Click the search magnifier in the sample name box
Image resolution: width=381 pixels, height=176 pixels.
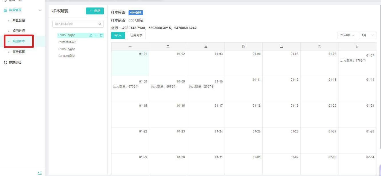pos(100,24)
